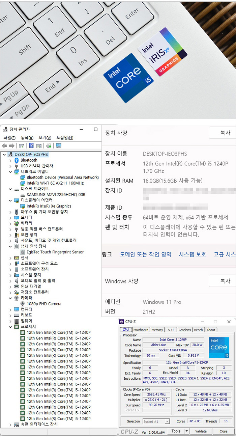Screen dimensions: 236x437
Task: Collapse the 디스플레이 어댑터 branch
Action: [10, 200]
